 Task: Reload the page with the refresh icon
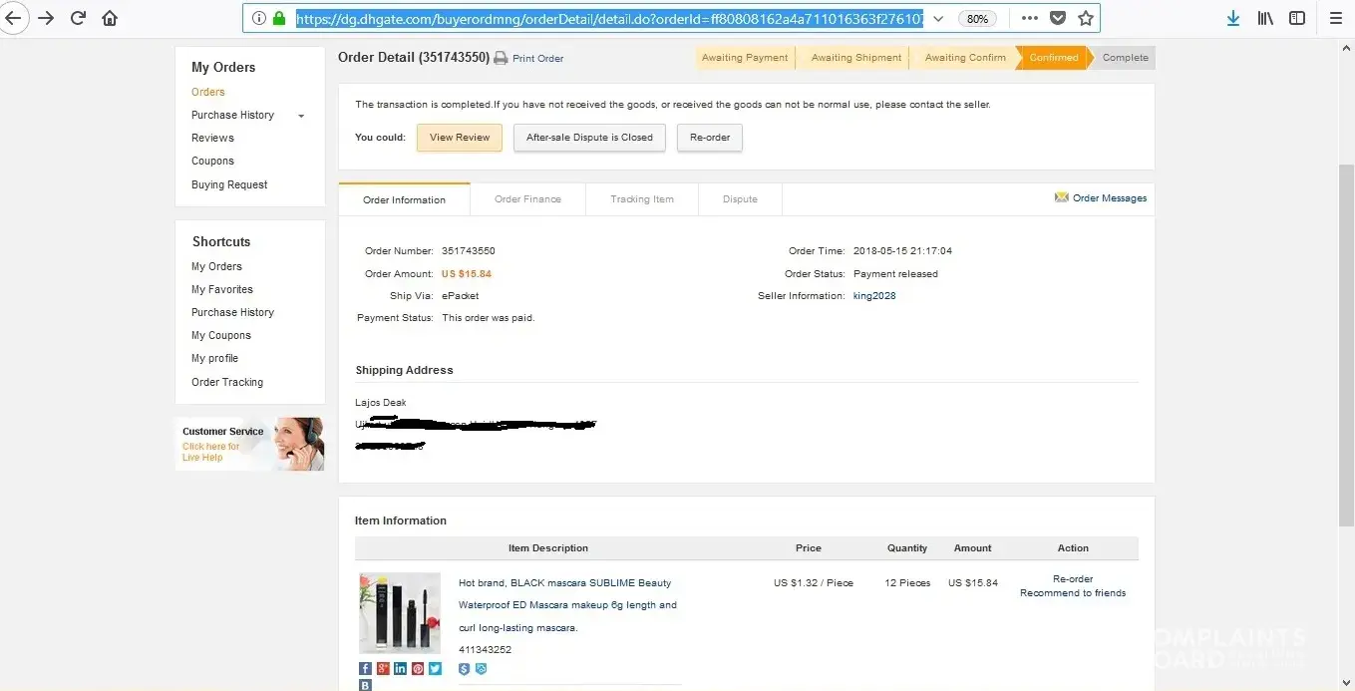tap(78, 18)
